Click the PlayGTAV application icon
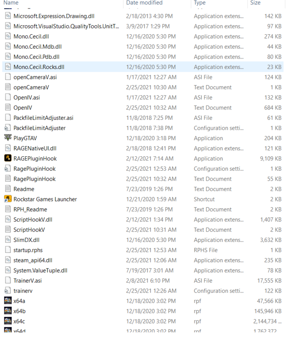 coord(8,138)
